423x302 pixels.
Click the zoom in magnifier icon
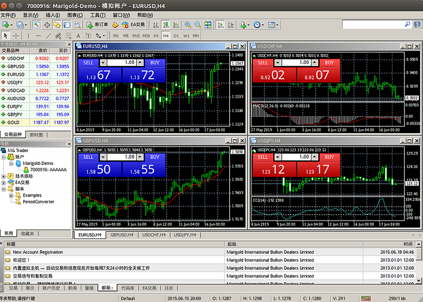coord(188,25)
